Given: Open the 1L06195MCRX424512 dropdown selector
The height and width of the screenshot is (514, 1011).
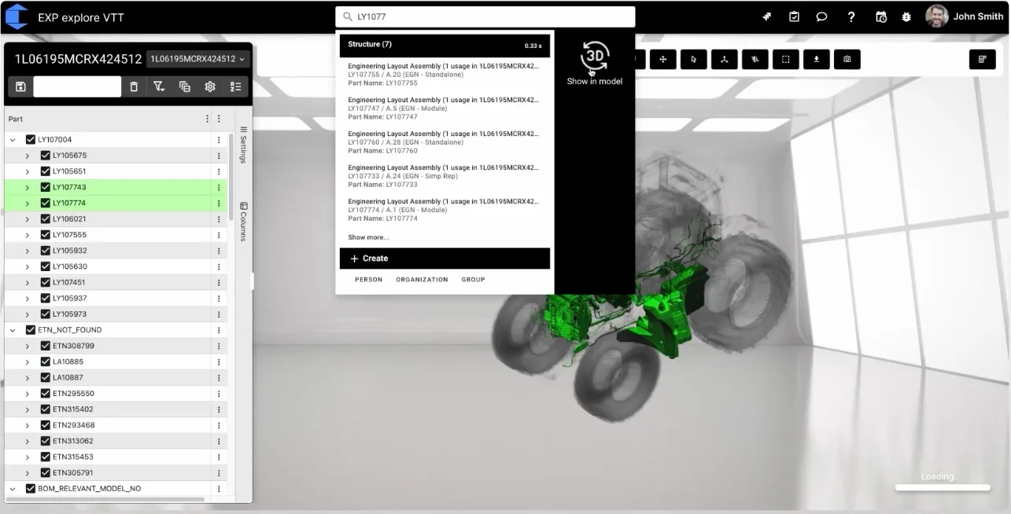Looking at the screenshot, I should (x=197, y=59).
